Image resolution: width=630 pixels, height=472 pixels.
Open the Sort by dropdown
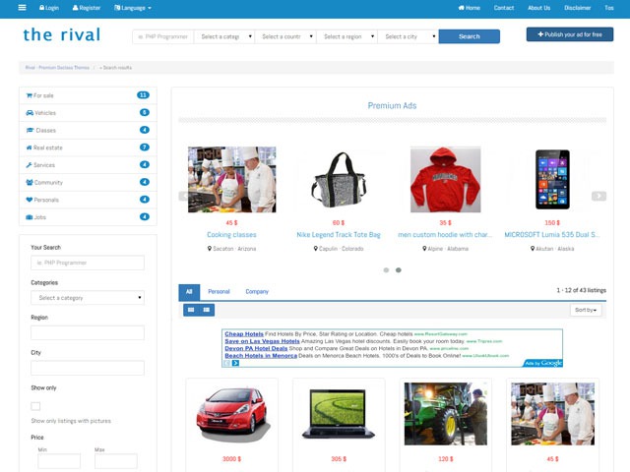tap(586, 310)
